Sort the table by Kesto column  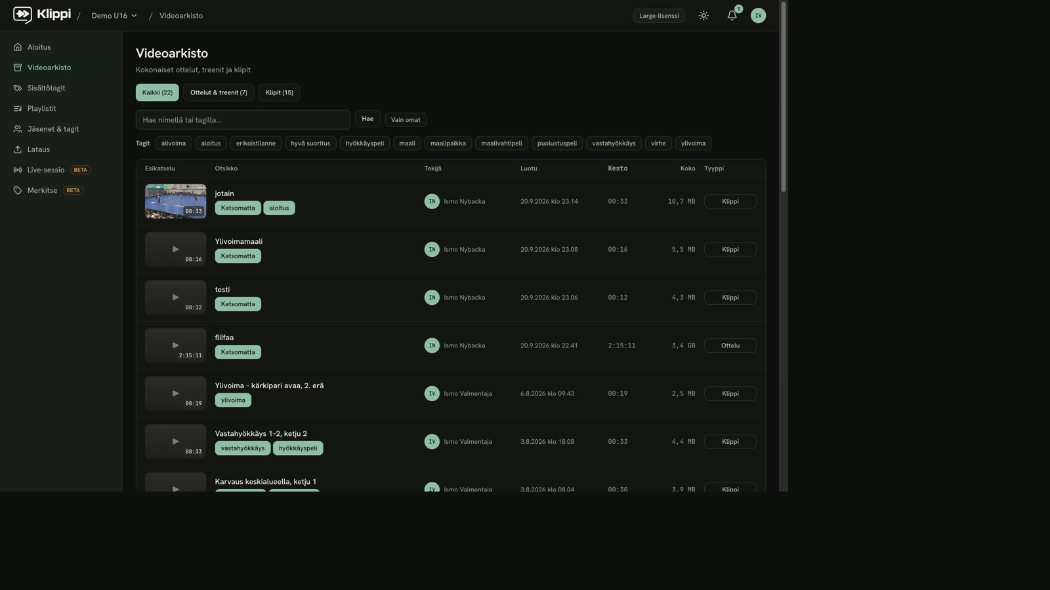(618, 168)
